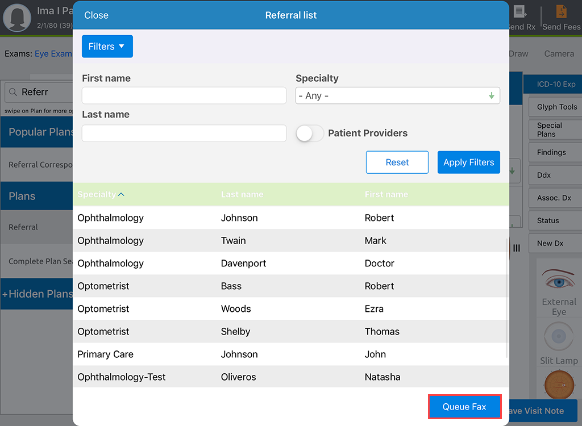Click the New Dx button

(555, 244)
